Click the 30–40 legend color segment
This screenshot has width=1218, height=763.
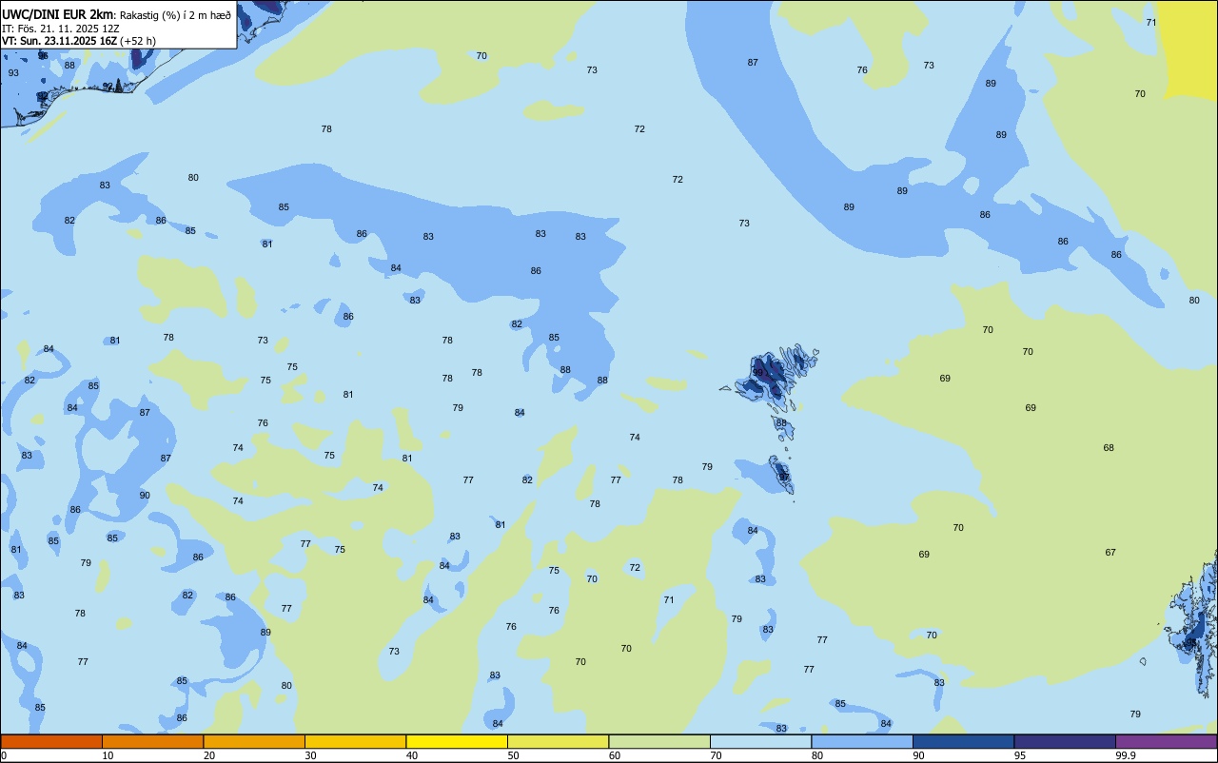(x=355, y=741)
